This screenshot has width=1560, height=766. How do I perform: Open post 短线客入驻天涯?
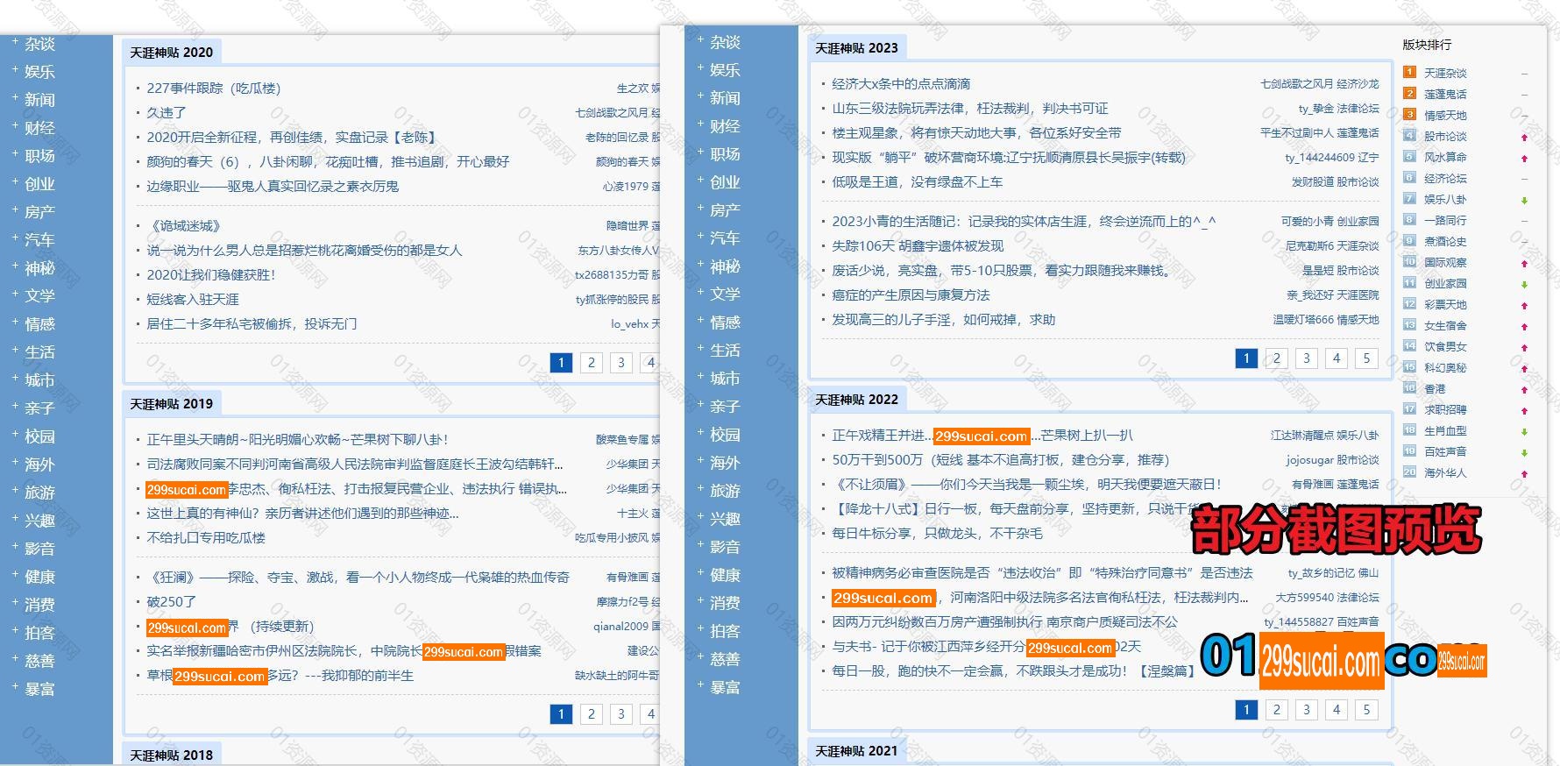(193, 300)
